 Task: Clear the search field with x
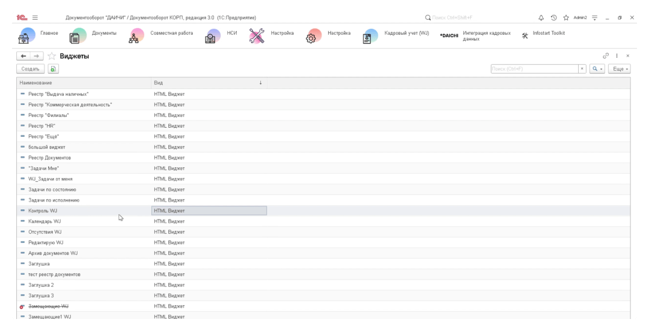[582, 69]
